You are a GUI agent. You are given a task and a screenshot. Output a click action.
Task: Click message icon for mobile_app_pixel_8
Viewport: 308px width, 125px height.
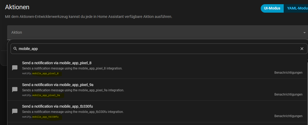pos(15,68)
